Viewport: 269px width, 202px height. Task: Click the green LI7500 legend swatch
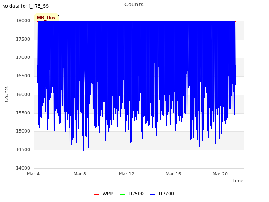tap(123, 194)
